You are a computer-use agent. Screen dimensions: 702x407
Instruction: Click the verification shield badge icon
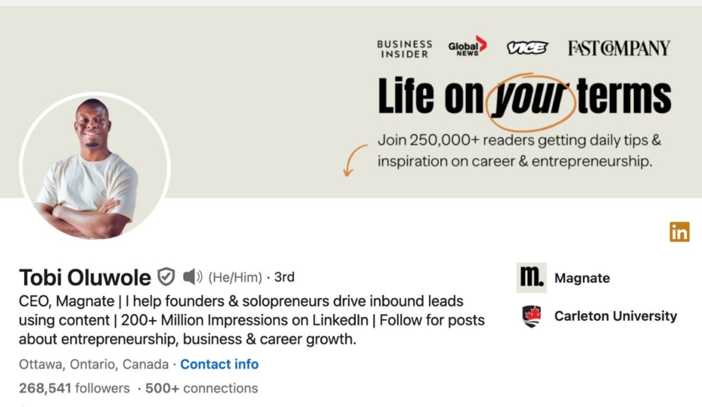pyautogui.click(x=166, y=277)
